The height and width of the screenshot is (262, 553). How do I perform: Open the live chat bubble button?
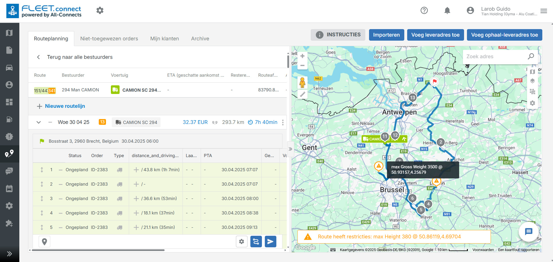[x=528, y=231]
